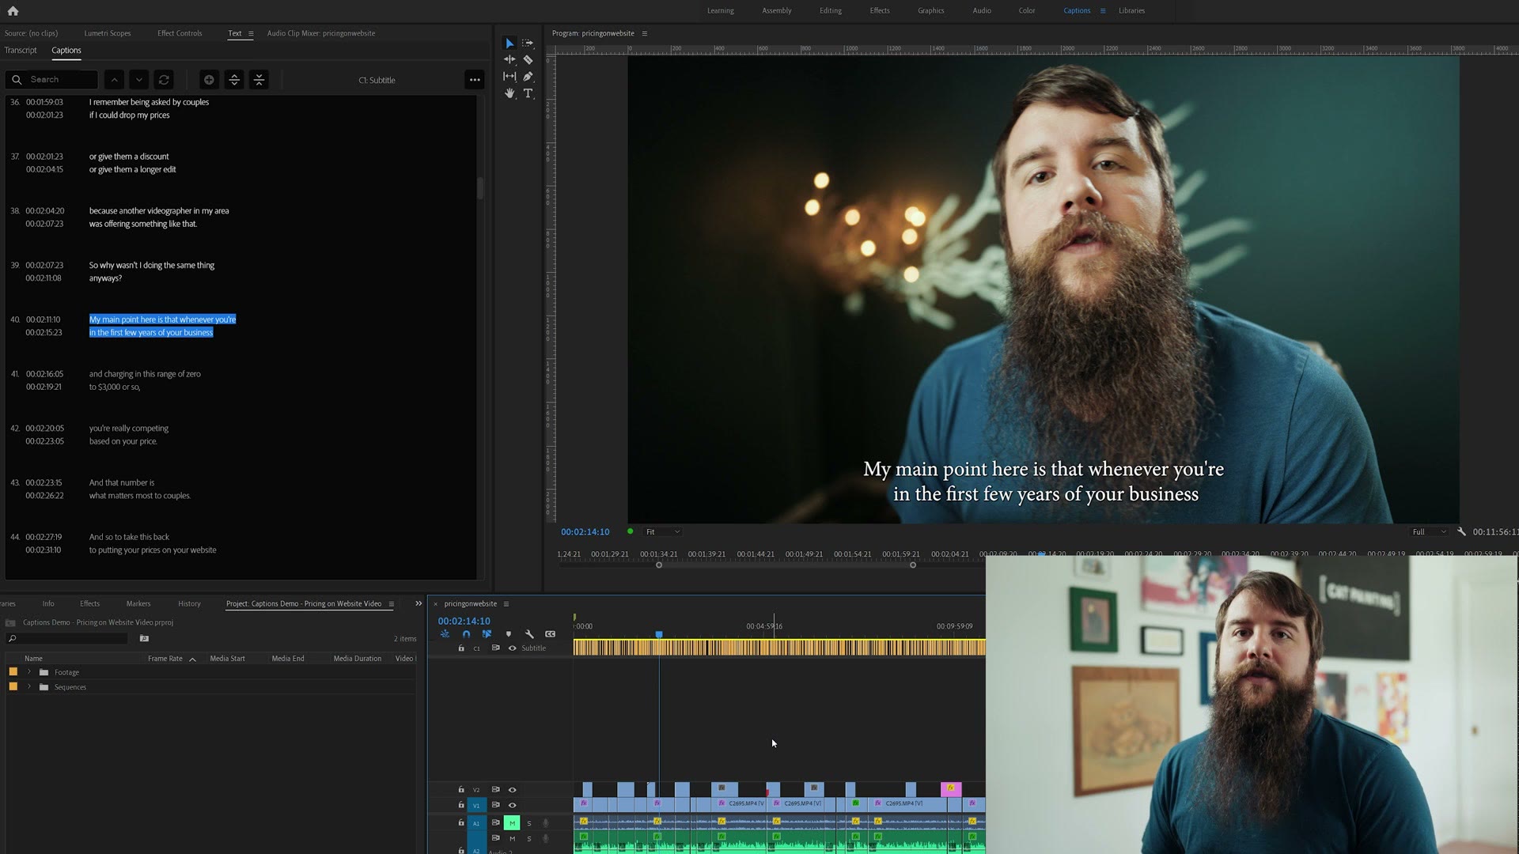Open Program Monitor settings wrench
Viewport: 1519px width, 854px height.
[x=1461, y=532]
